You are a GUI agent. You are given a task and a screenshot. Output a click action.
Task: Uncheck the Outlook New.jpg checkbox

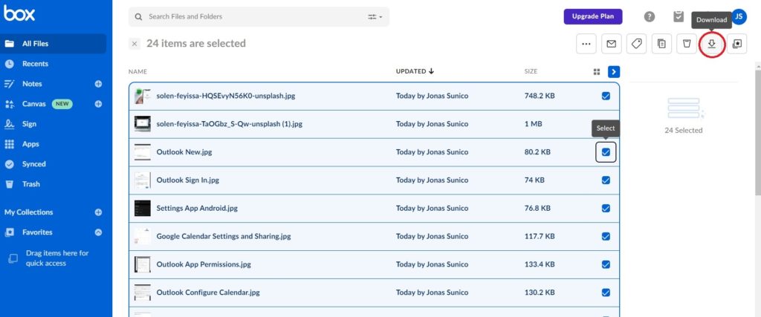[606, 152]
